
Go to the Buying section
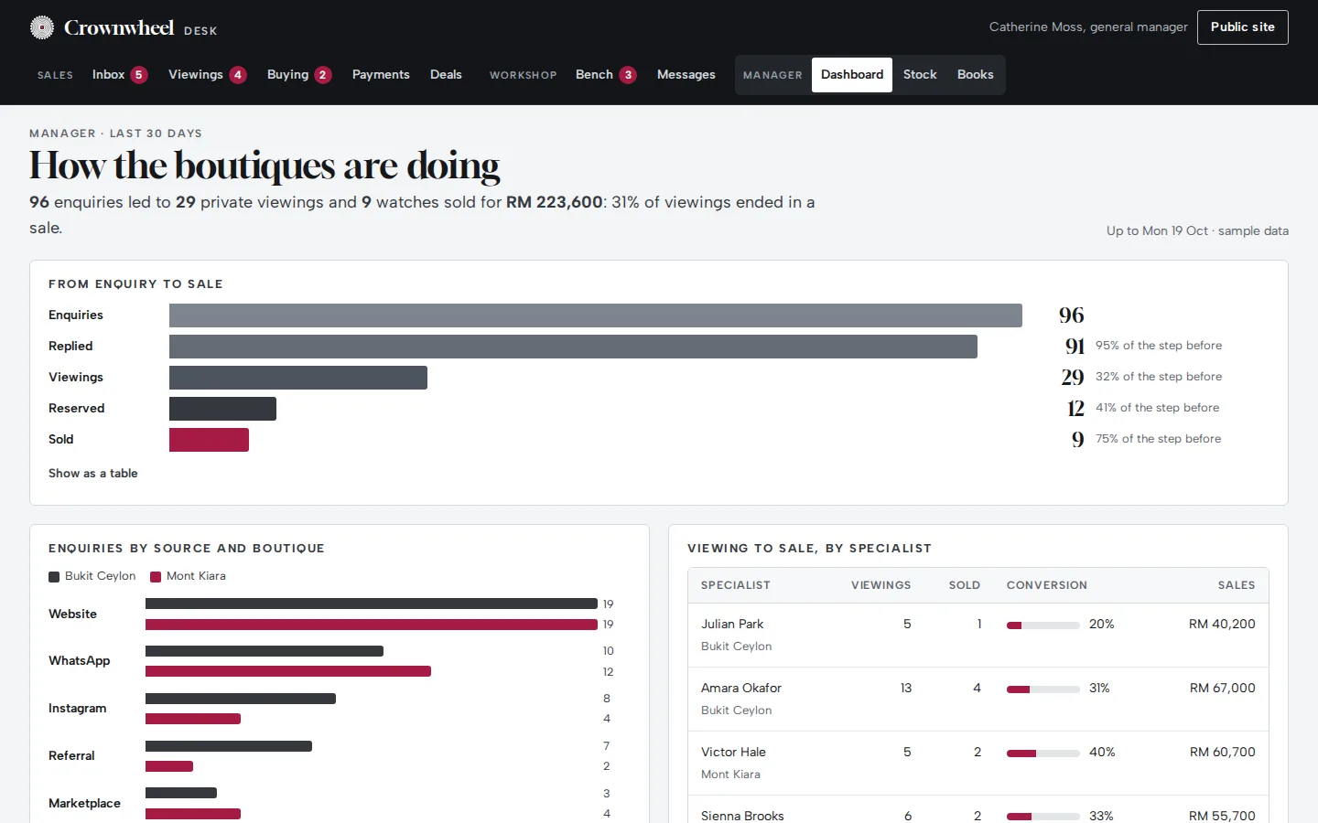pyautogui.click(x=299, y=75)
